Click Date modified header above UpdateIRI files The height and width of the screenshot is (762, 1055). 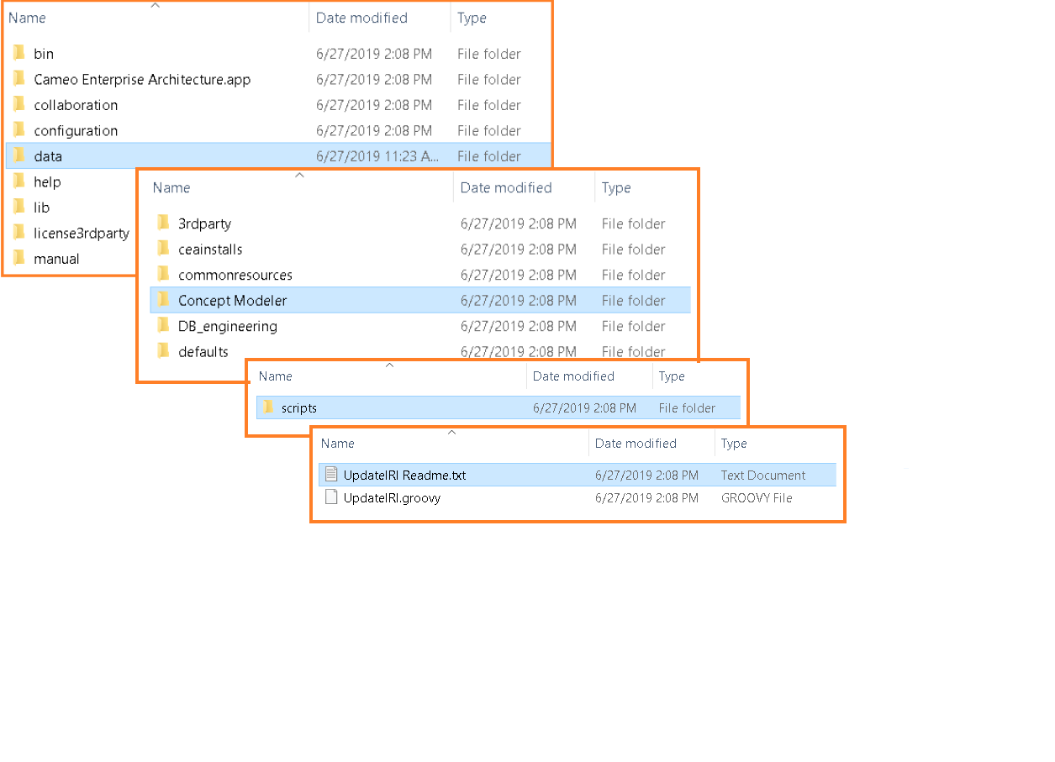pos(636,444)
